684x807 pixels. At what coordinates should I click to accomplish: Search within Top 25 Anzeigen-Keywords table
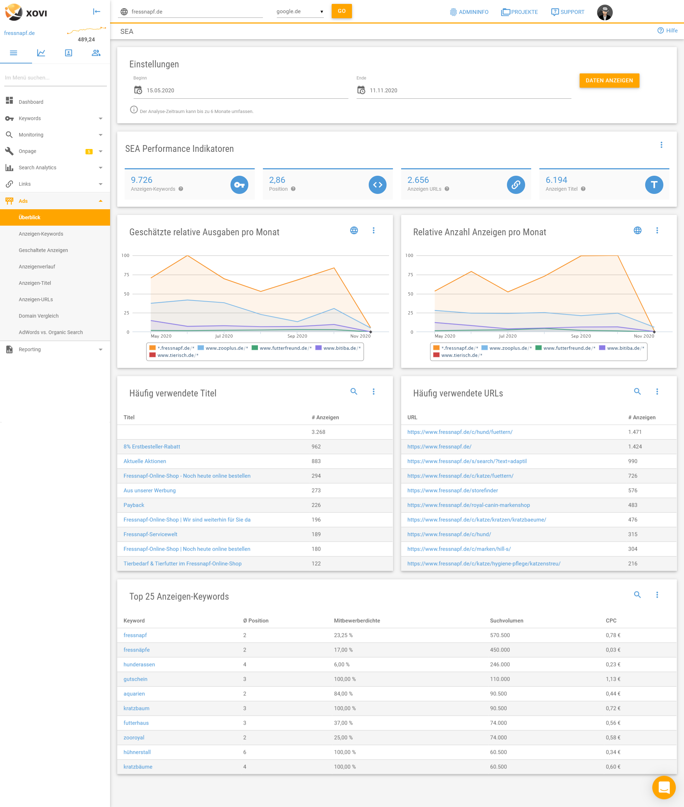pyautogui.click(x=637, y=595)
